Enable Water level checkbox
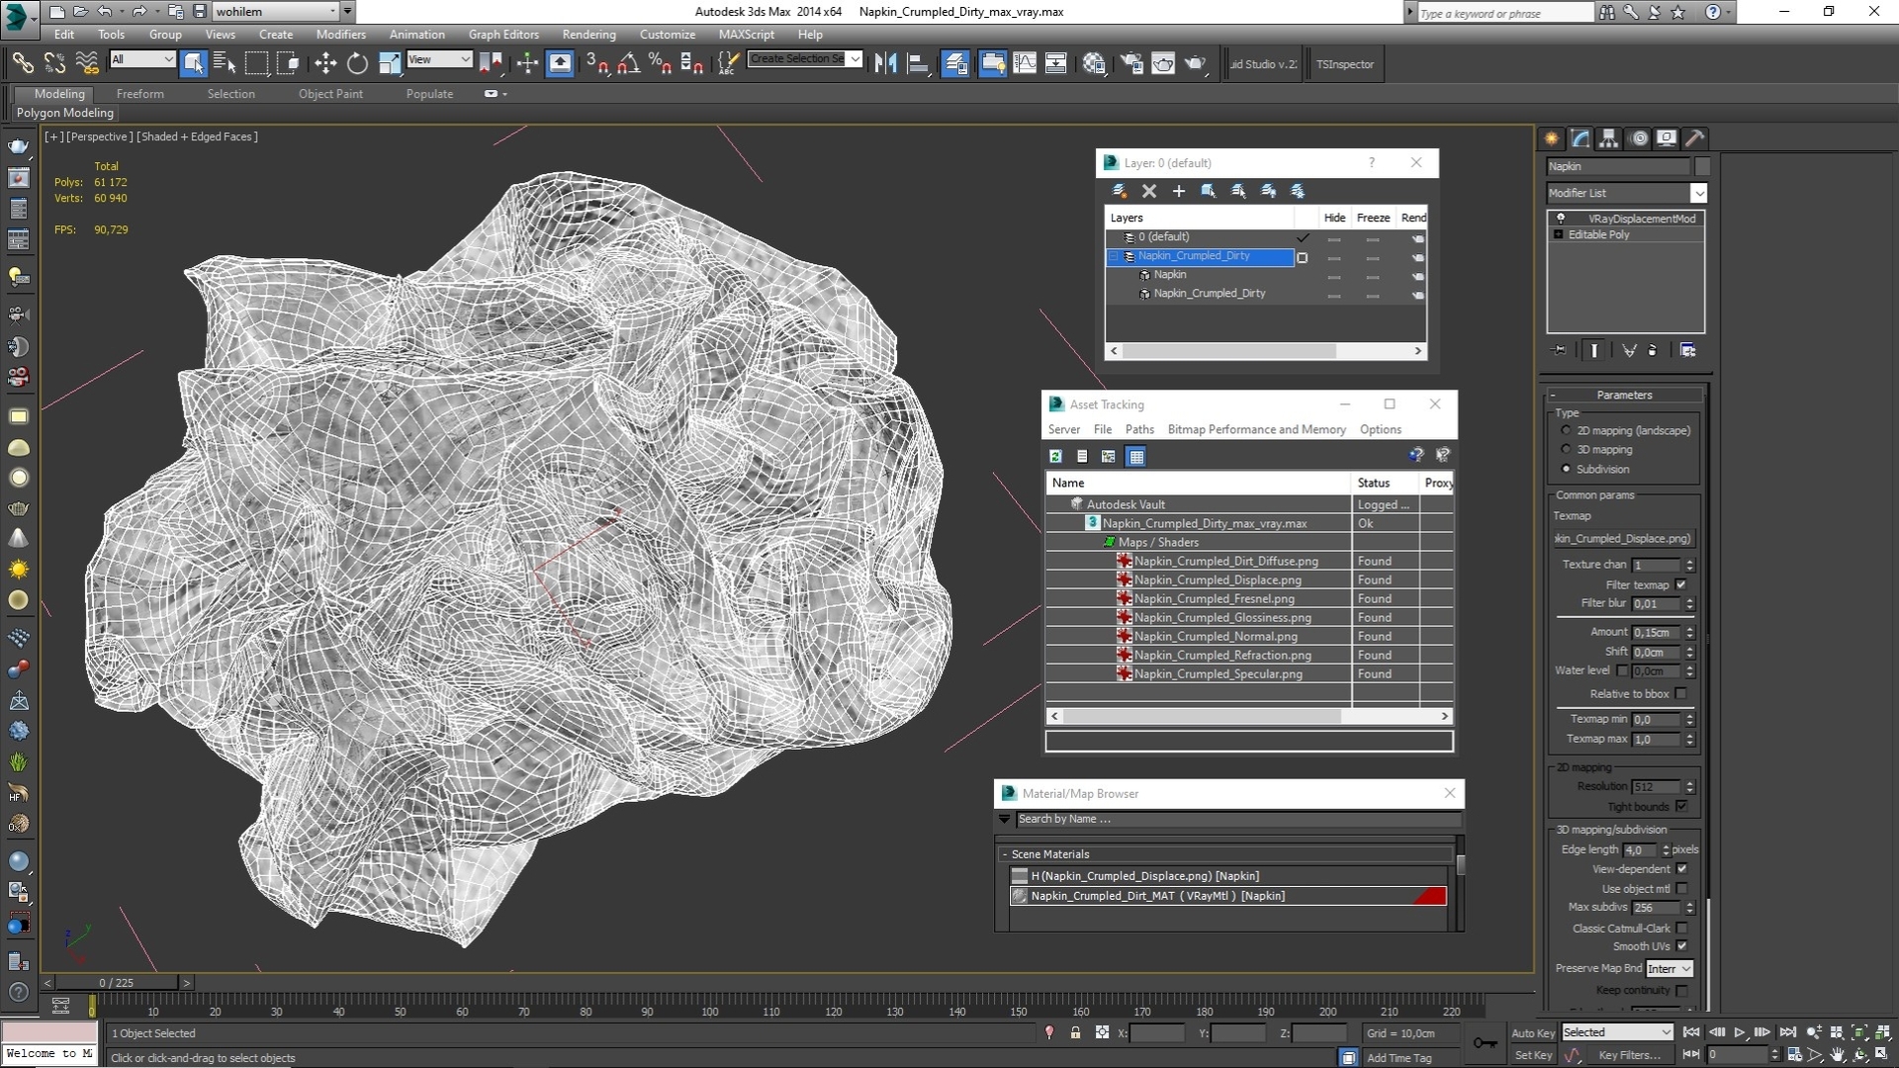 pyautogui.click(x=1622, y=670)
